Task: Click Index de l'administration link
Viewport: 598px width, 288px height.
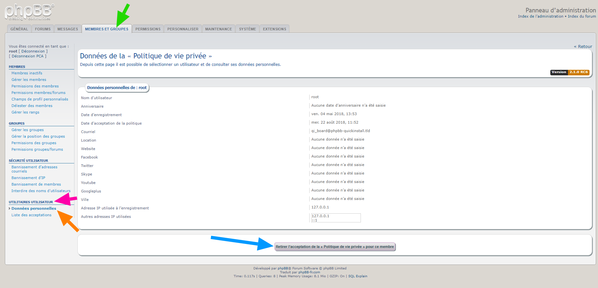Action: pos(541,16)
